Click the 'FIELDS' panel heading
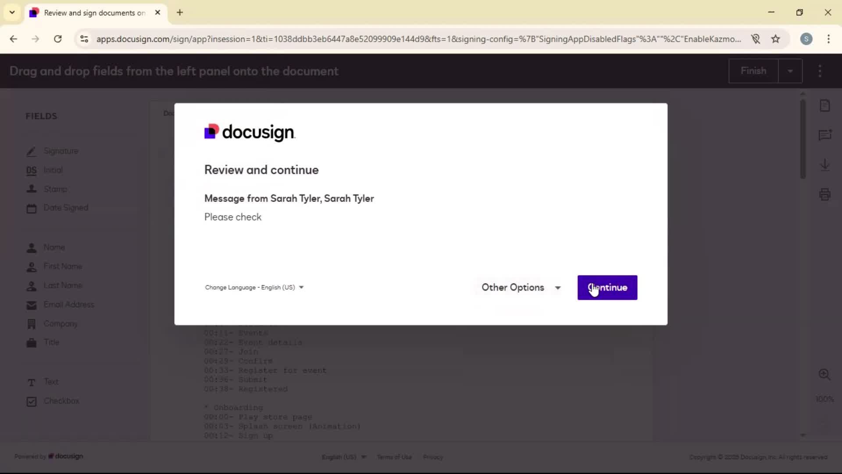 [41, 116]
